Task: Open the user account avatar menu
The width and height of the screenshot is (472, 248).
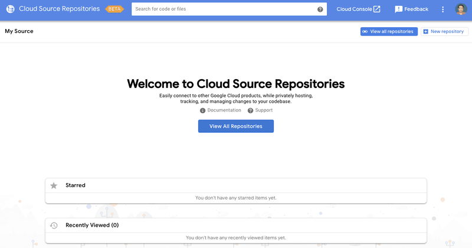Action: (x=461, y=9)
